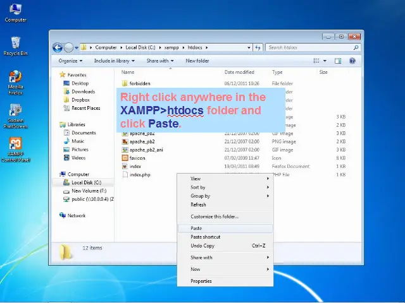Expand the View submenu in context menu
Screen dimensions: 405x303
(x=225, y=179)
